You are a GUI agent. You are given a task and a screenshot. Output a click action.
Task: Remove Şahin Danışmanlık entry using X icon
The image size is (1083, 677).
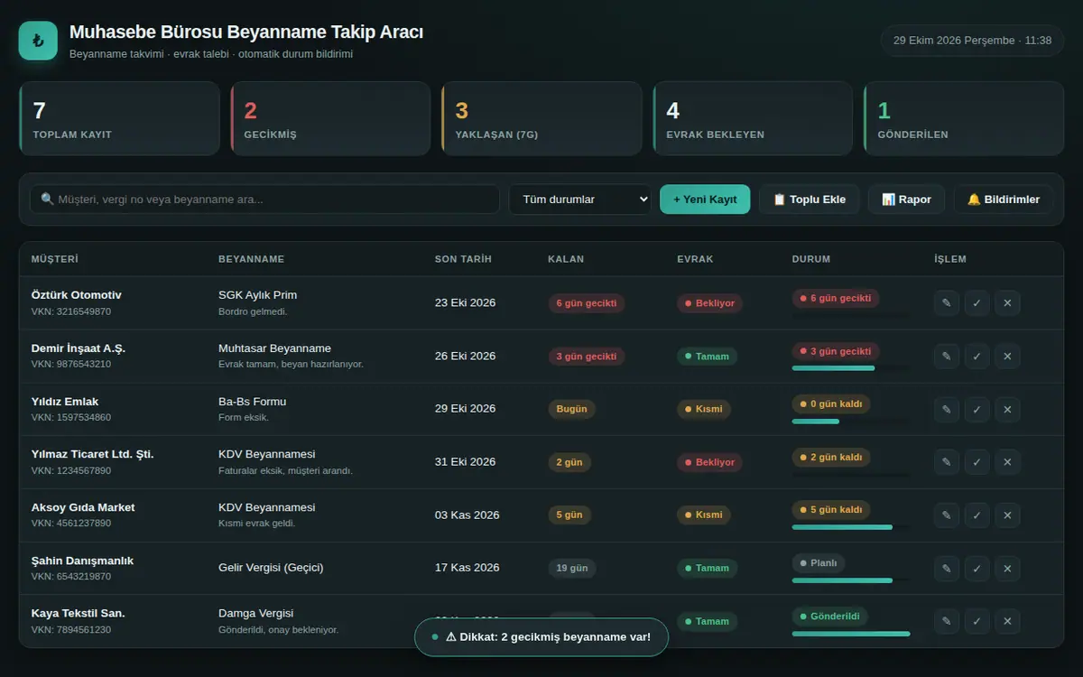click(x=1008, y=569)
